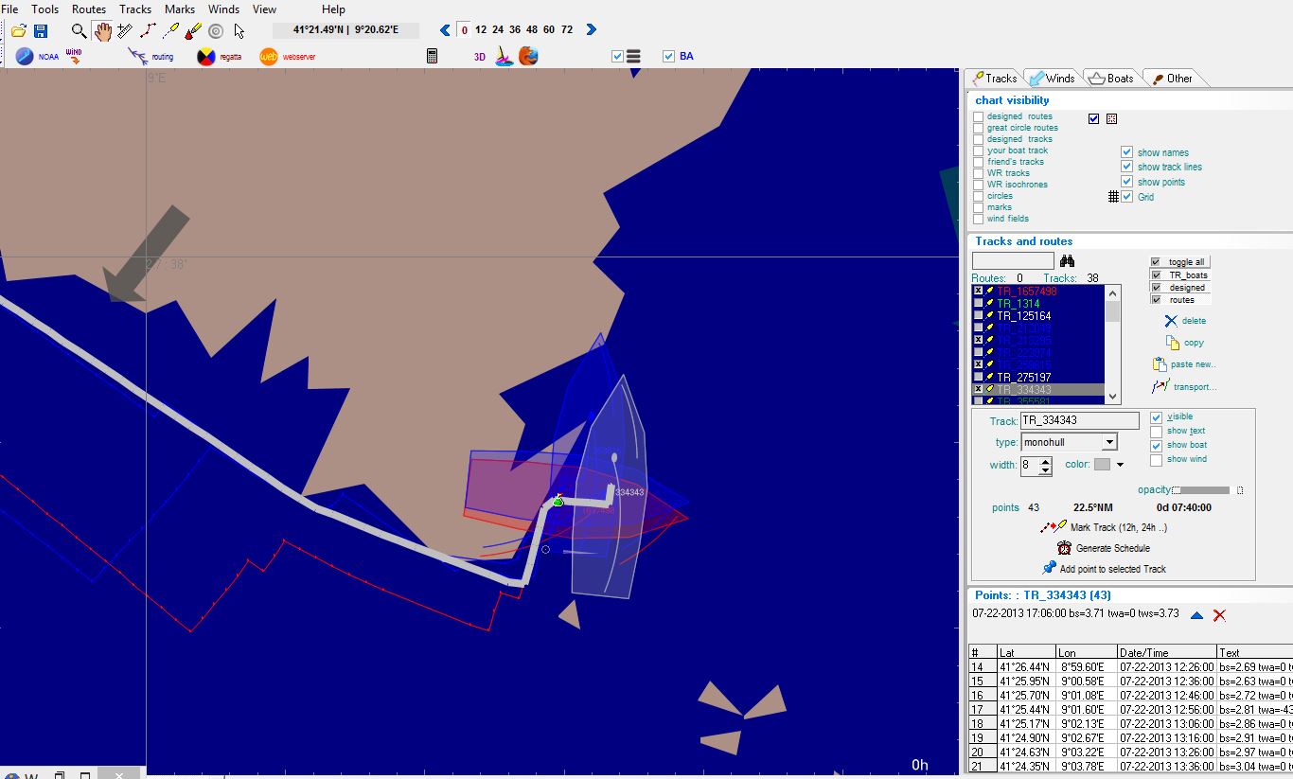Screen dimensions: 1293x779
Task: Enable great circle routes checkbox
Action: 979,128
